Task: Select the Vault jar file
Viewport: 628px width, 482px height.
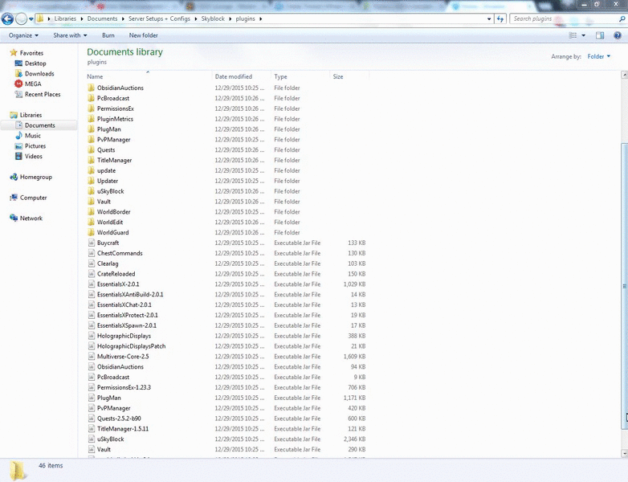Action: coord(104,450)
